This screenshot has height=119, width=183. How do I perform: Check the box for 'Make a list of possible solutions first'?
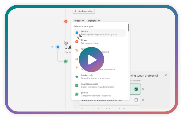136,100
